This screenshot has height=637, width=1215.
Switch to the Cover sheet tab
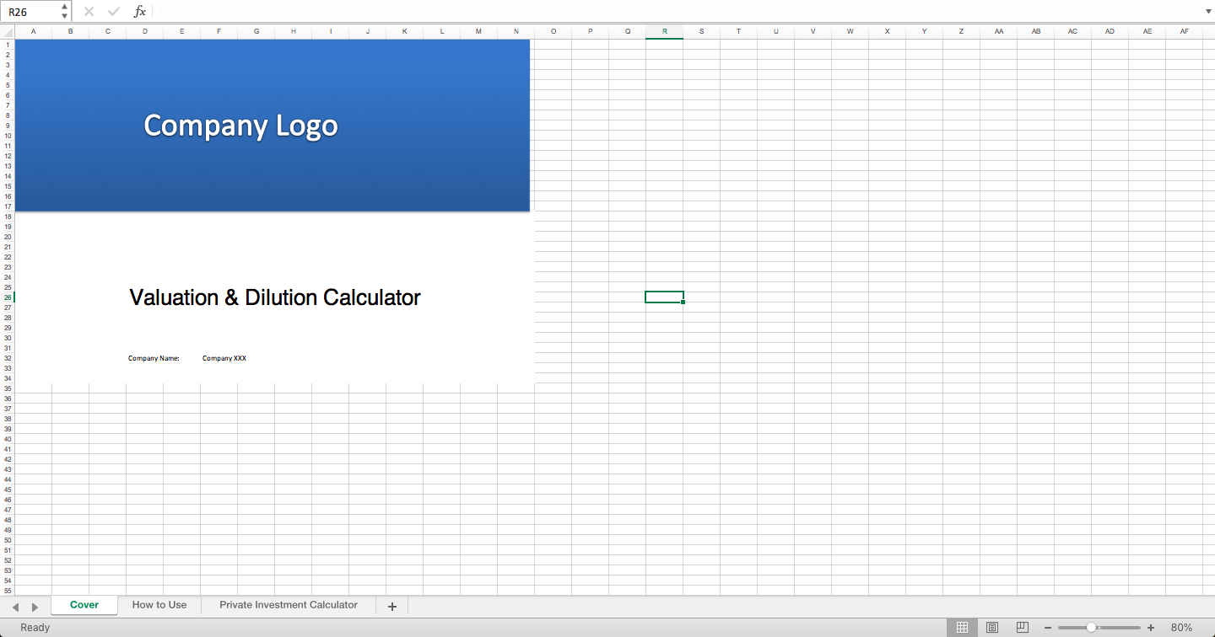84,605
